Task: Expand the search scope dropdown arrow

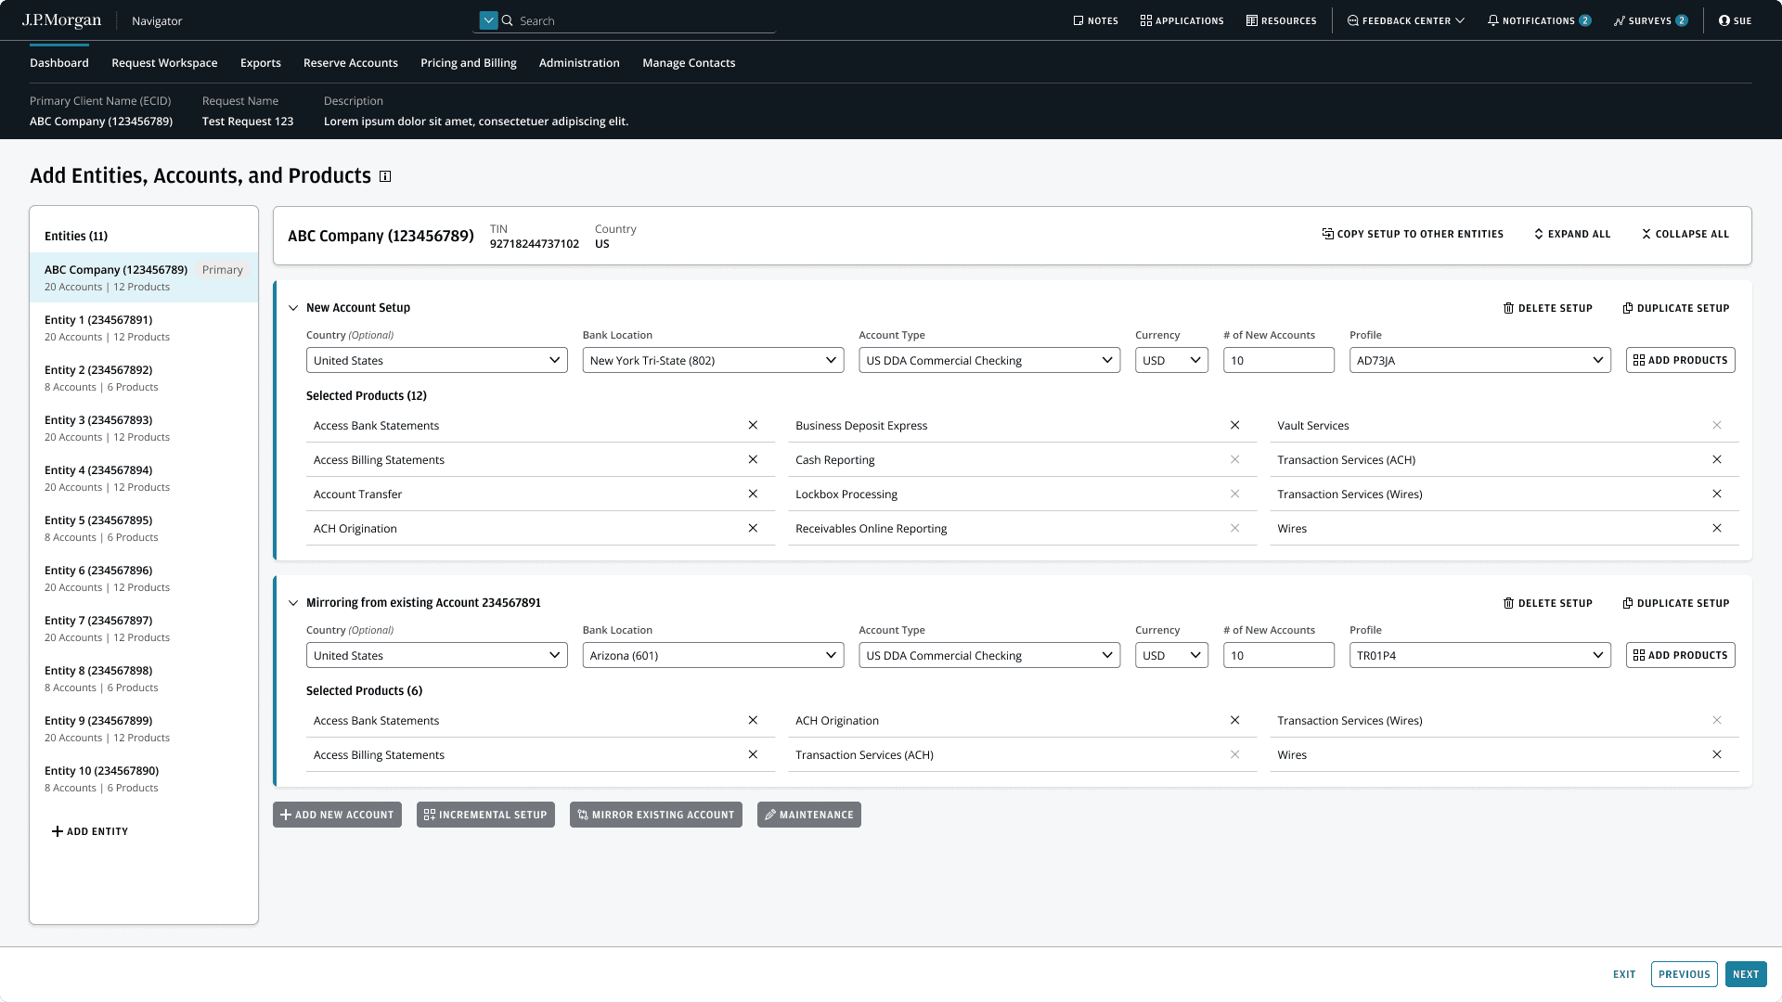Action: click(488, 20)
